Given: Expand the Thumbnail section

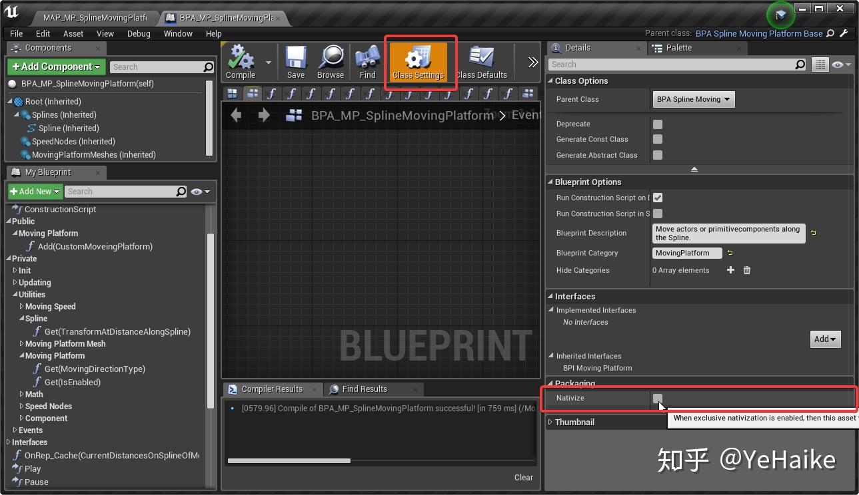Looking at the screenshot, I should (549, 421).
